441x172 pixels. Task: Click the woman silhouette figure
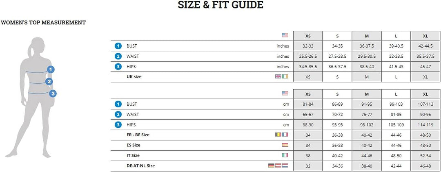click(31, 98)
